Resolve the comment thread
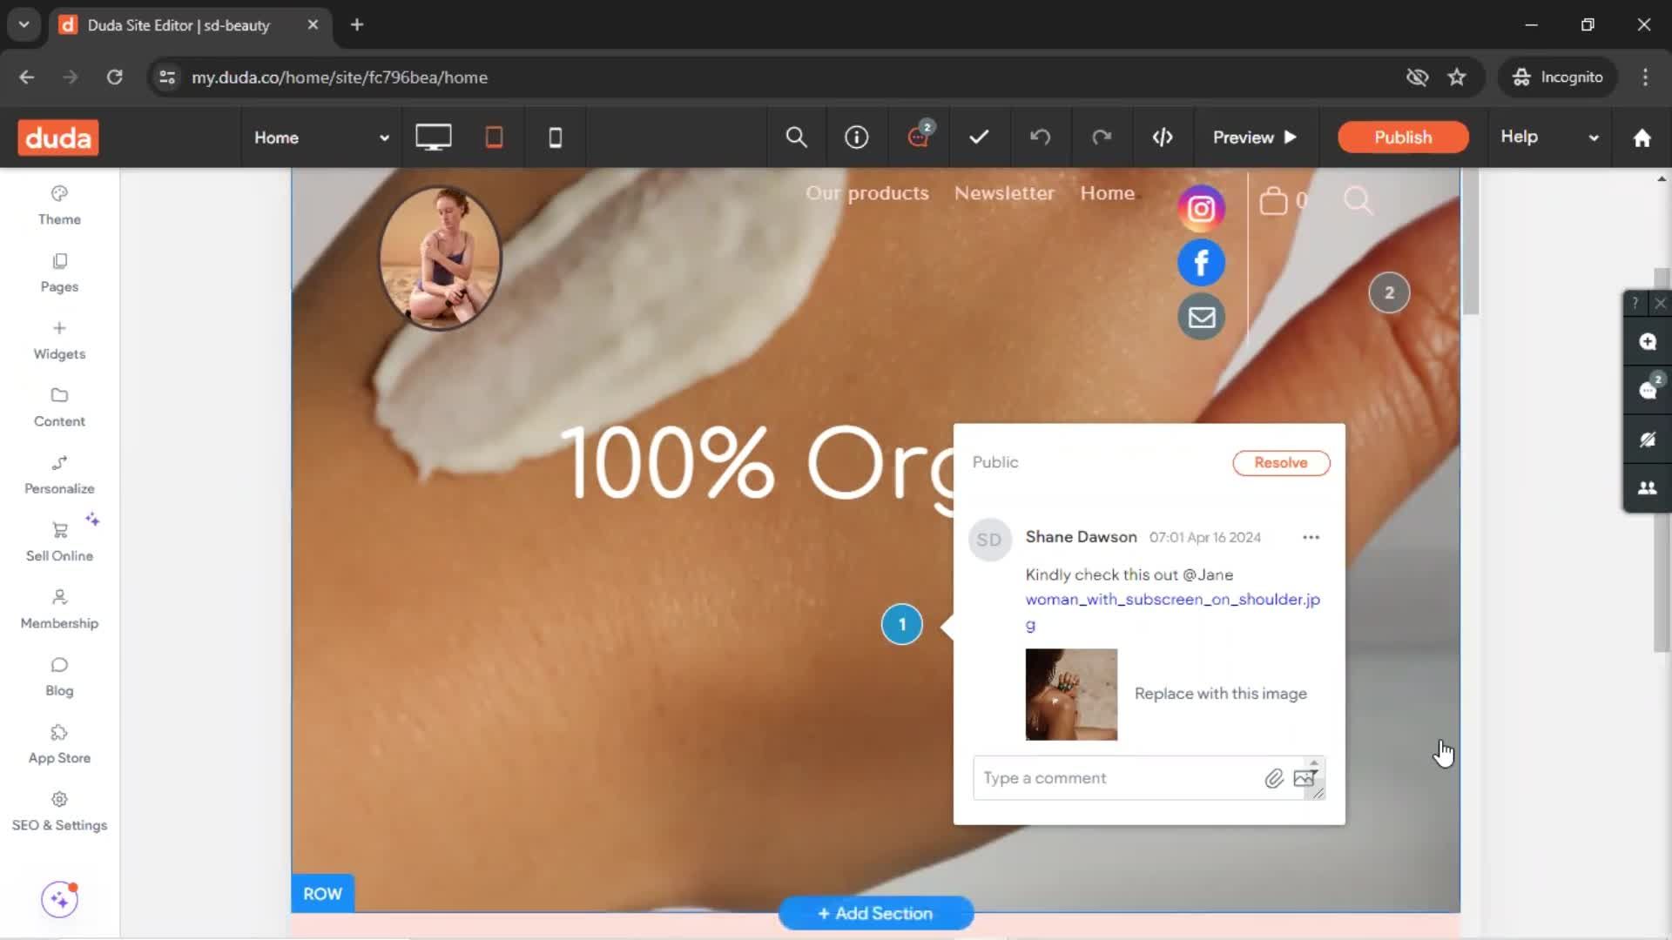The height and width of the screenshot is (940, 1672). click(1281, 463)
